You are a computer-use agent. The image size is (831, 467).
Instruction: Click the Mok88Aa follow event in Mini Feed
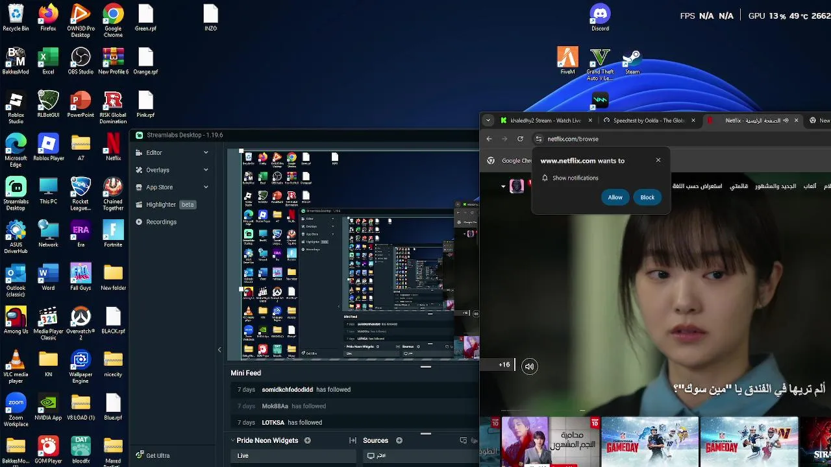(x=356, y=406)
